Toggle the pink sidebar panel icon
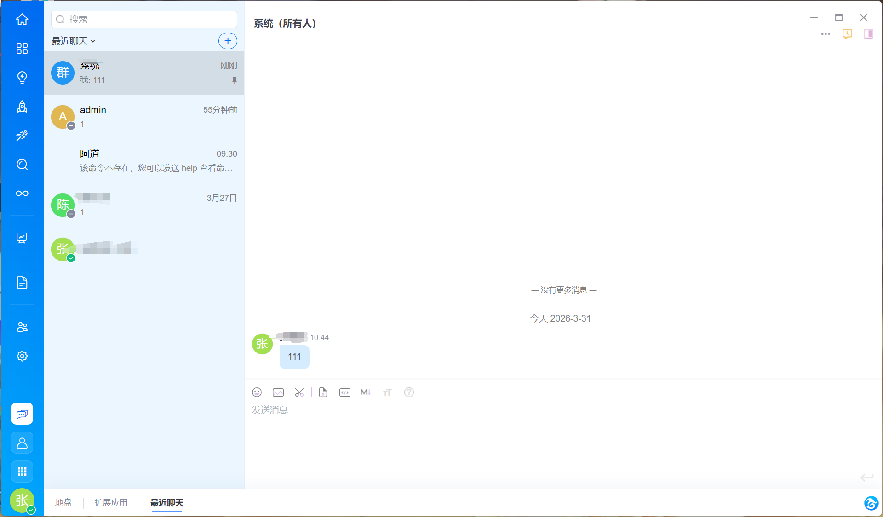This screenshot has height=517, width=883. [x=868, y=34]
